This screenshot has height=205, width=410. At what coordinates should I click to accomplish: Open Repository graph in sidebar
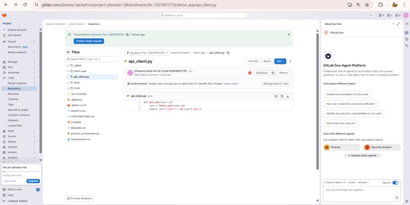click(x=19, y=110)
